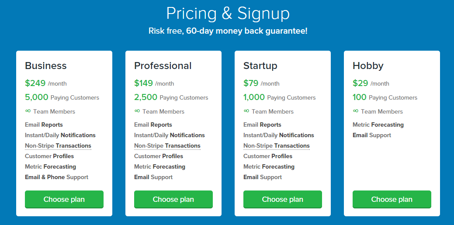Click the Business plan title
Screen dimensions: 454x225
click(x=46, y=66)
